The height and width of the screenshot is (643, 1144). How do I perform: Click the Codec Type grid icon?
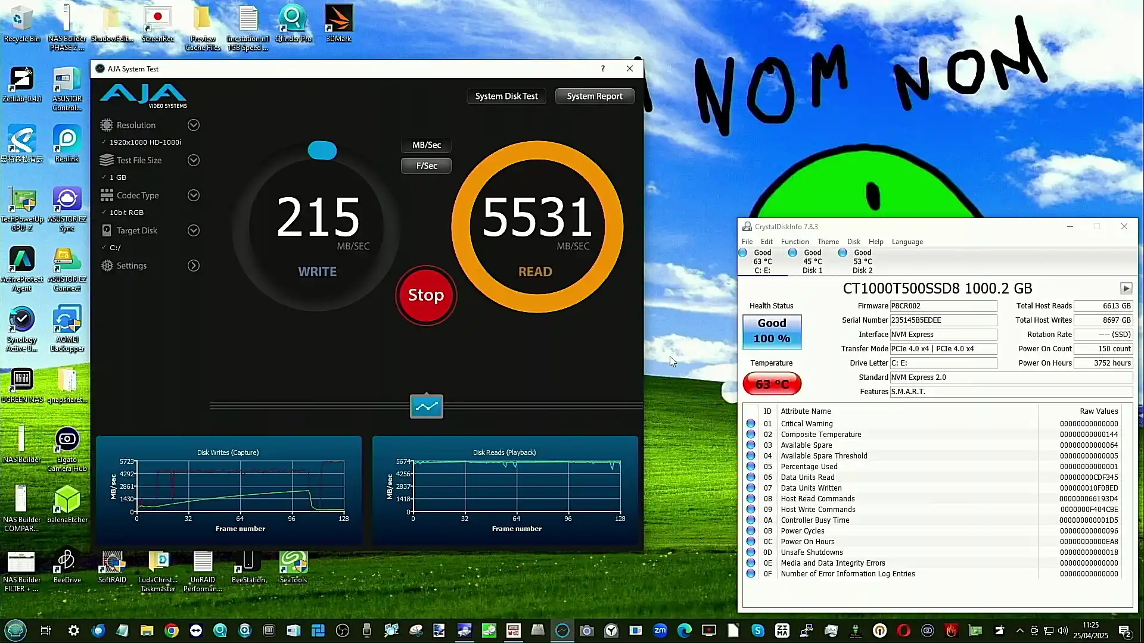point(107,195)
